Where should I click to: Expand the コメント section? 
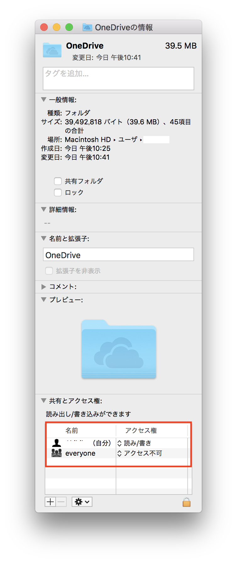[44, 287]
